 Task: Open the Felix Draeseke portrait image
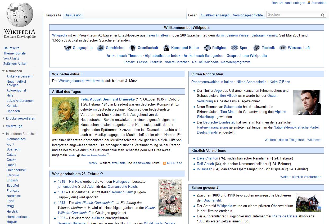click(x=65, y=116)
